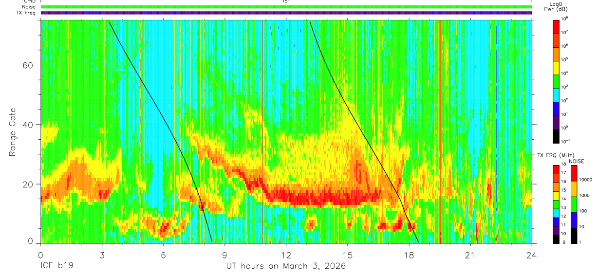Click the orange 15–16 MHz TX FRQ swatch

pyautogui.click(x=556, y=187)
